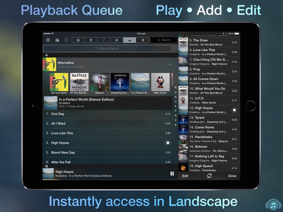Play queue item 13. Tyrant
283x212 pixels.
click(209, 120)
